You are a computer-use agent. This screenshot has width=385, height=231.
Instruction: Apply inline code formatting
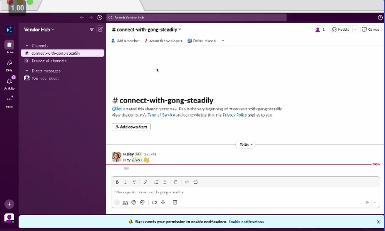point(187,182)
